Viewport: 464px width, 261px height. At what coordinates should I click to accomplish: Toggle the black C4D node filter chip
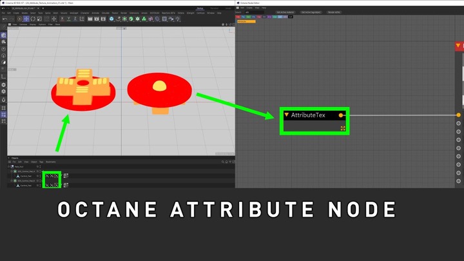pos(290,17)
